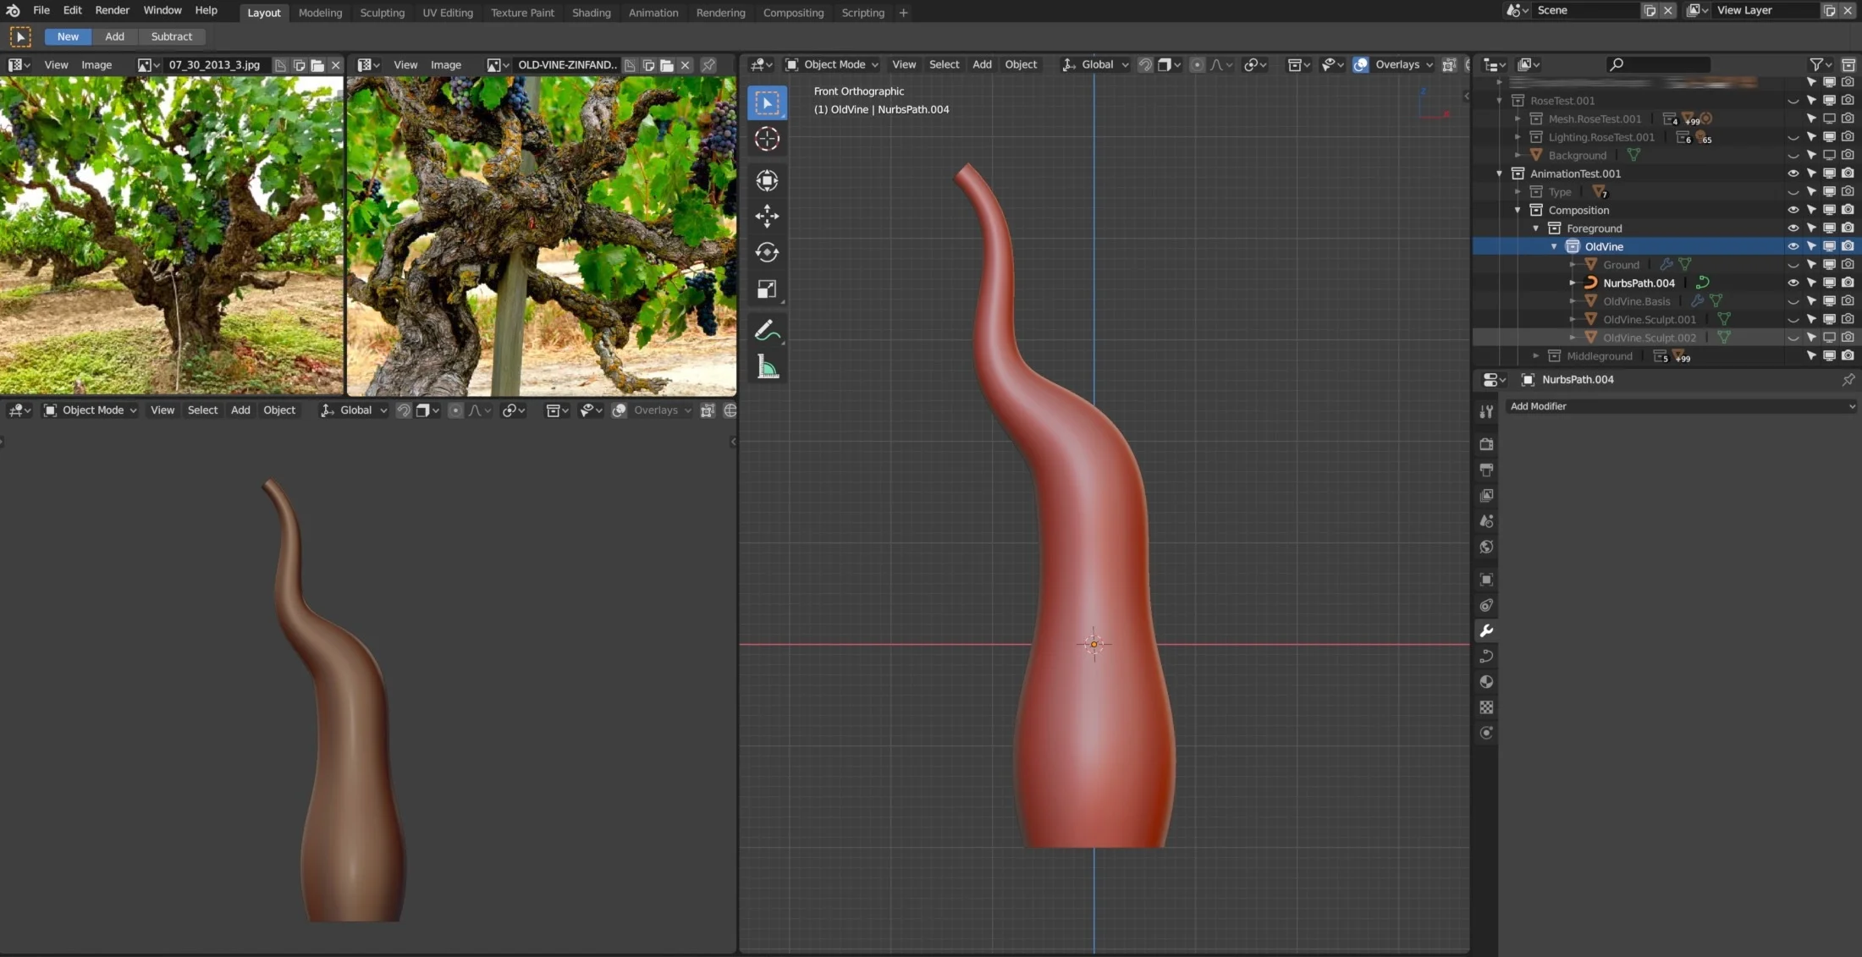
Task: Select the Transform tool in the toolbar
Action: [767, 180]
